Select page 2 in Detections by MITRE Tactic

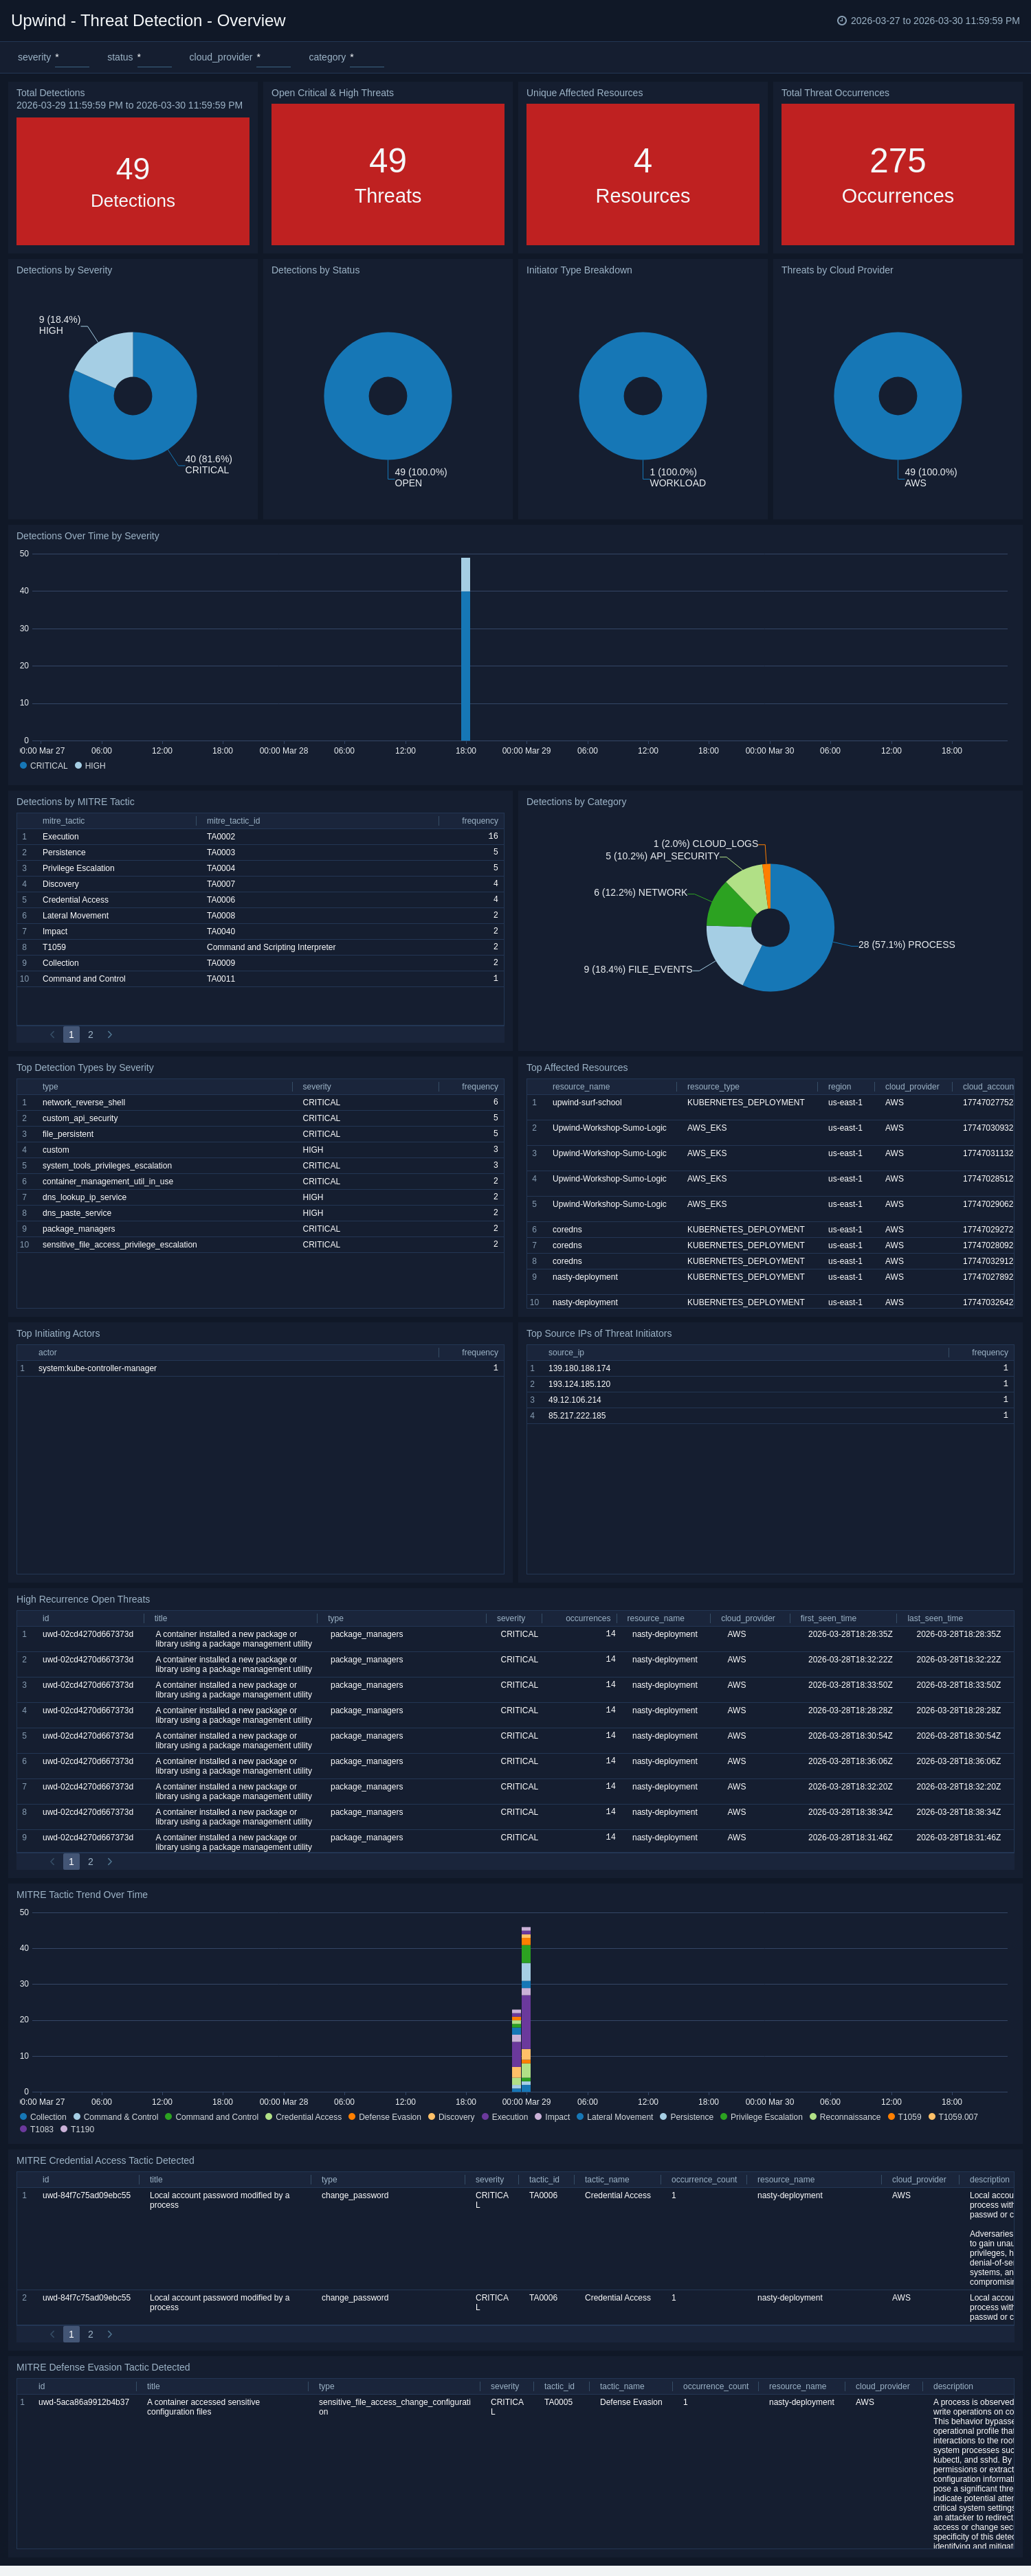(90, 1035)
